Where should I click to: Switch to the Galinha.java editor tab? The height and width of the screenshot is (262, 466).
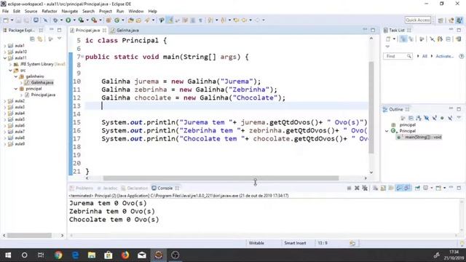pos(127,31)
